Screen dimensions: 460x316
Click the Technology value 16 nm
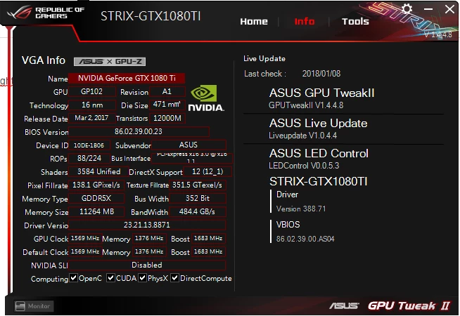tap(92, 105)
